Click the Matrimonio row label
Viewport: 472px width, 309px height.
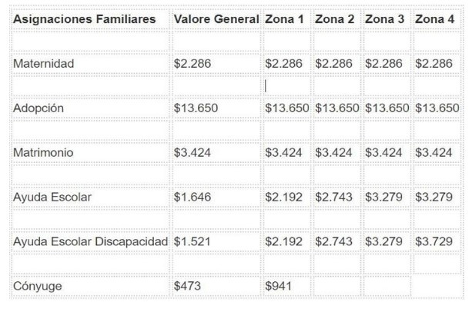click(x=43, y=153)
